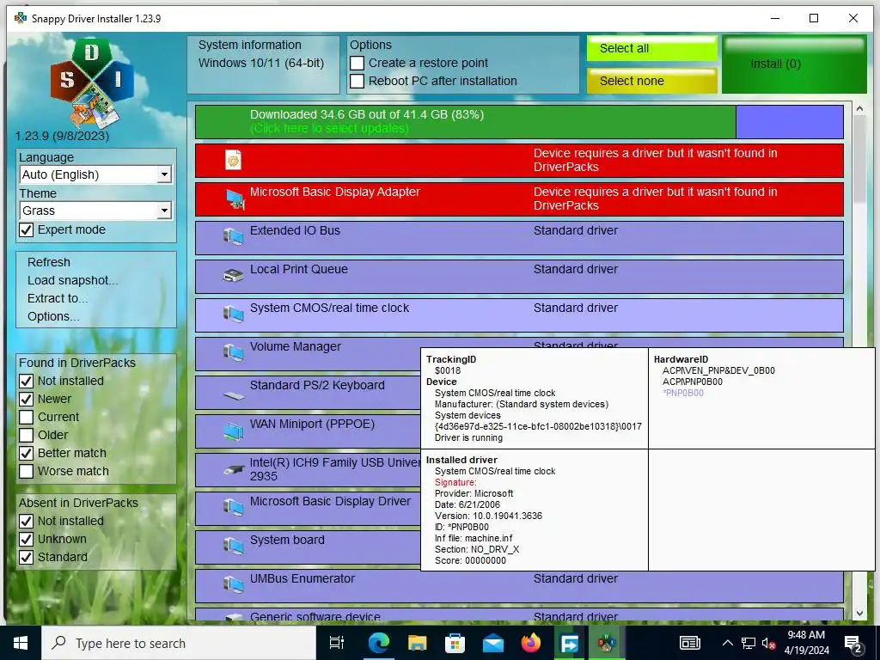The width and height of the screenshot is (880, 660).
Task: Open Microsoft Store from the taskbar
Action: [x=455, y=643]
